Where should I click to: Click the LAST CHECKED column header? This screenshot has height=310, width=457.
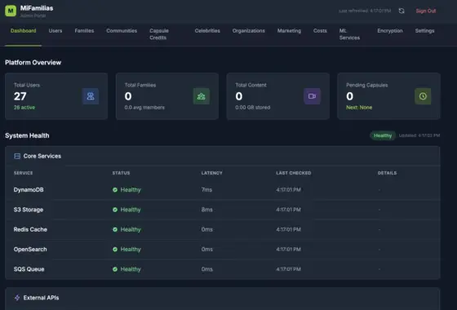tap(294, 173)
